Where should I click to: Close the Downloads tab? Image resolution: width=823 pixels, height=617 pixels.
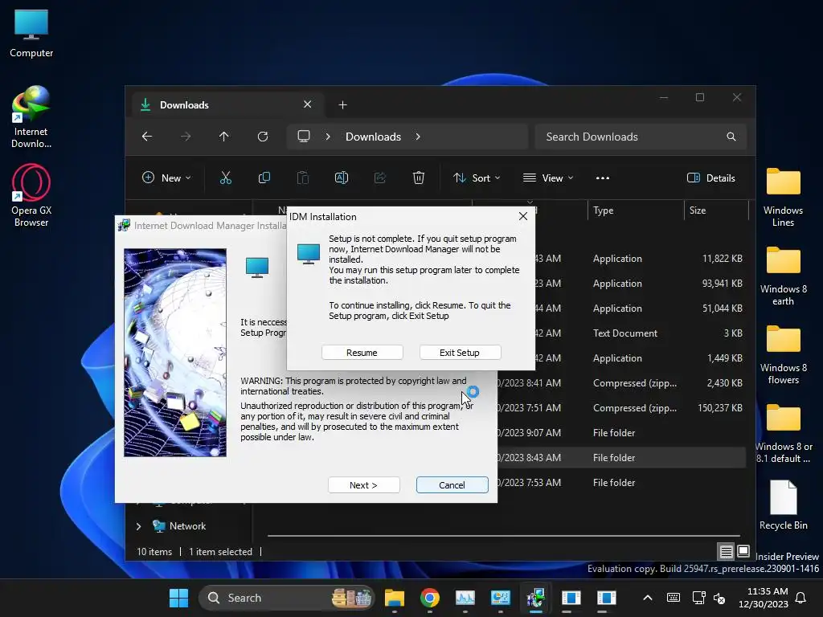[x=308, y=104]
